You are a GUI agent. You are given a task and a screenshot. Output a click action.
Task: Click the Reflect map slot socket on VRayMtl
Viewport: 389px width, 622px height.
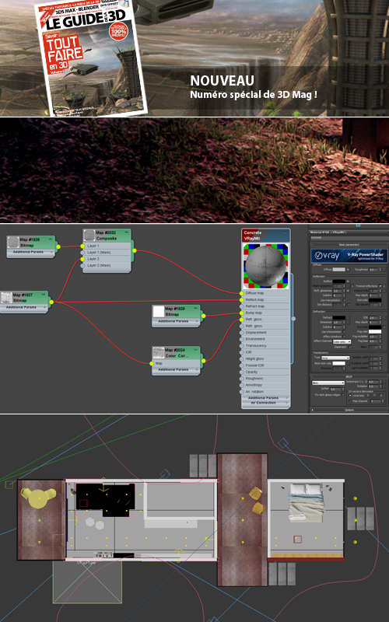(242, 299)
